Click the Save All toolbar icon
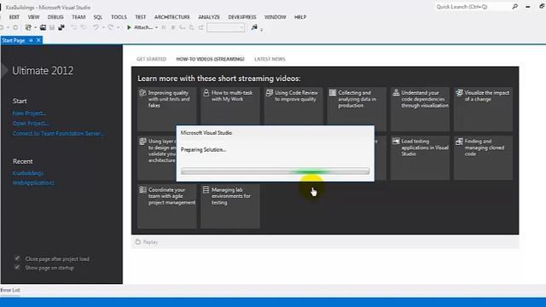Screen dimensions: 546x307 pos(61,27)
